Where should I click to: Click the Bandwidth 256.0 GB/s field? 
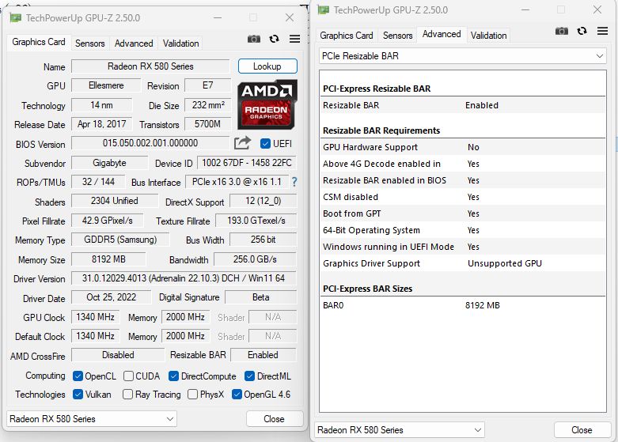coord(255,259)
